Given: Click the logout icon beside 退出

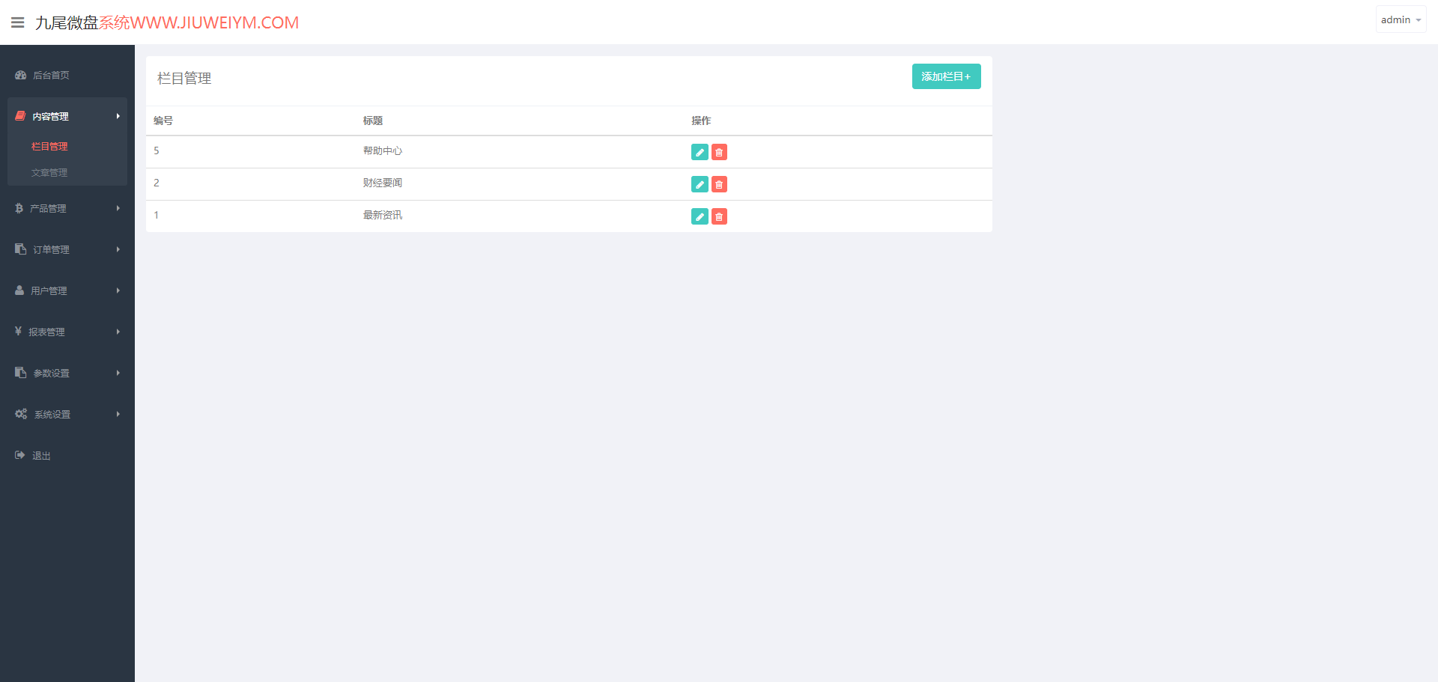Looking at the screenshot, I should [20, 455].
